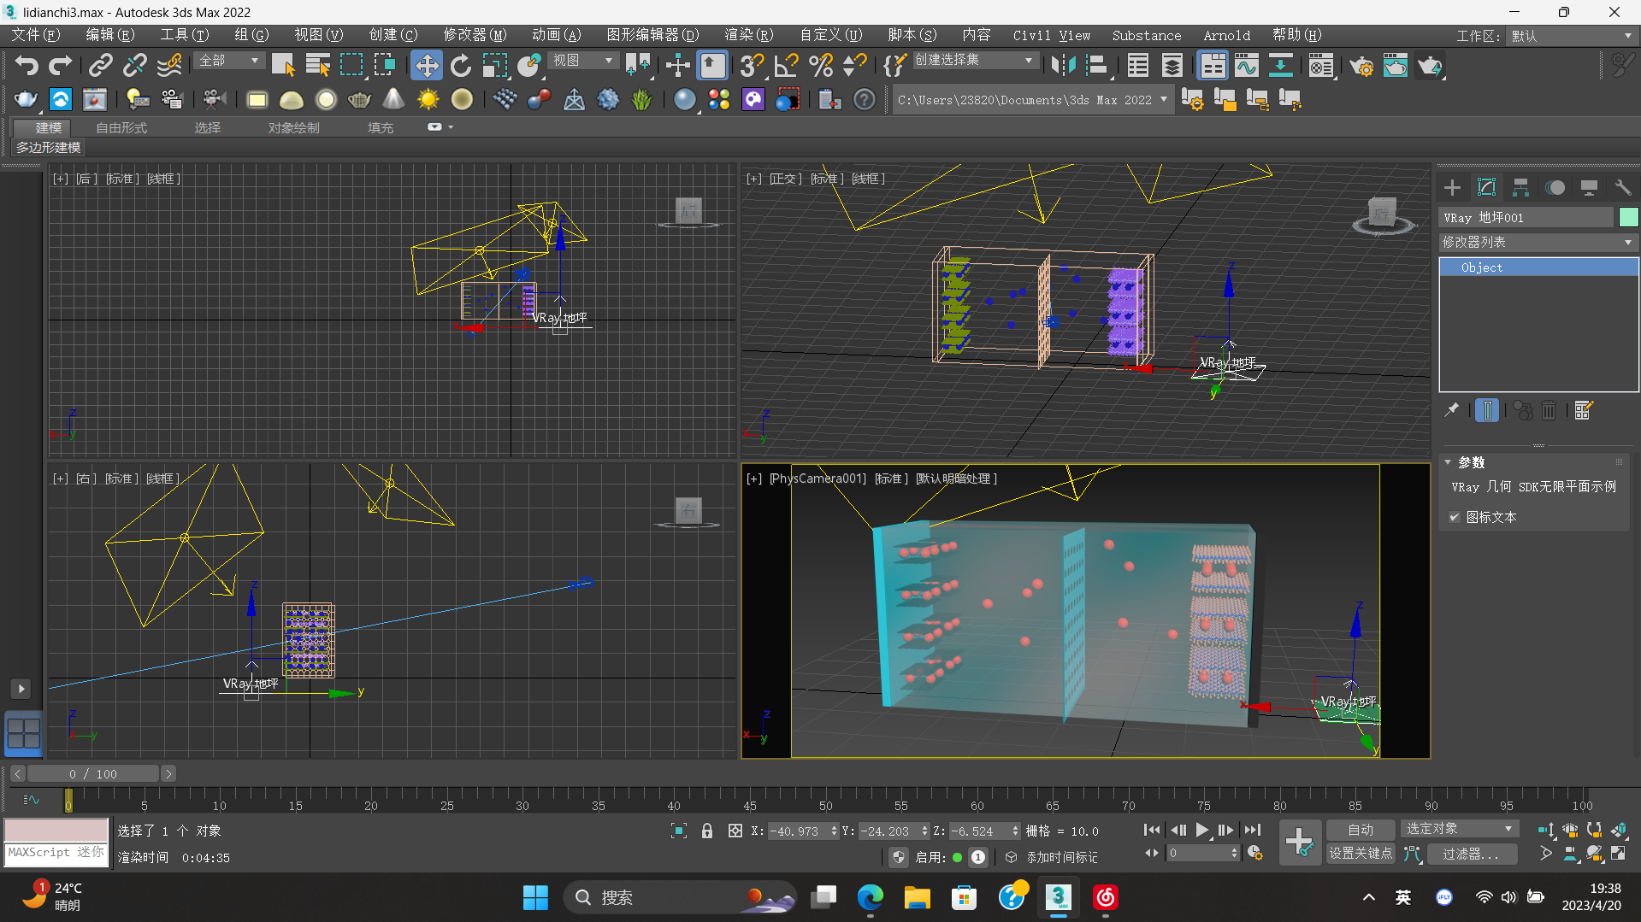Switch to the 自由形式 ribbon tab

click(121, 127)
